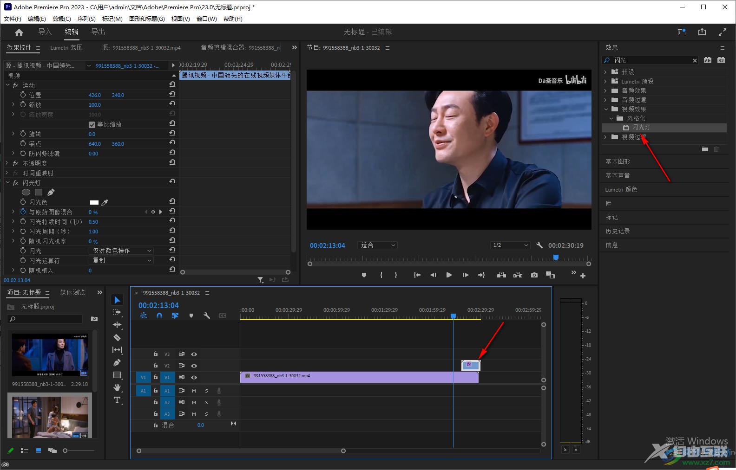Viewport: 736px width, 470px height.
Task: Open the 1/2 playback resolution dropdown
Action: click(x=510, y=245)
